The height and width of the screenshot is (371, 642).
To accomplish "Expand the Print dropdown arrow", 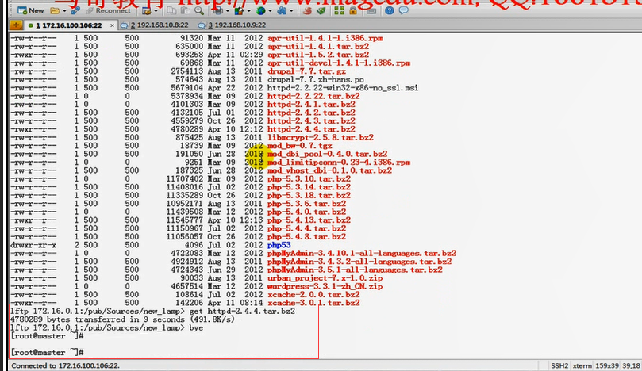I will tap(227, 11).
